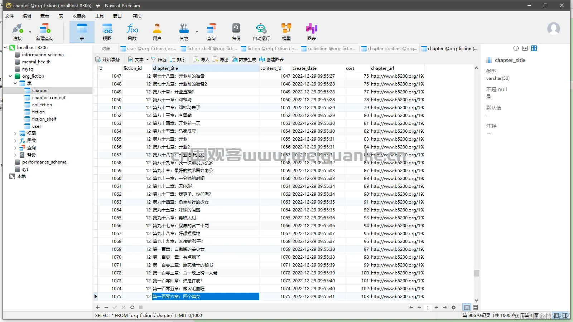
Task: Switch to the 对象 tab
Action: click(106, 48)
